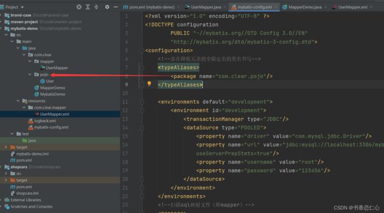Collapse the com.clear.mapper resources folder
This screenshot has width=384, height=213.
click(x=24, y=108)
